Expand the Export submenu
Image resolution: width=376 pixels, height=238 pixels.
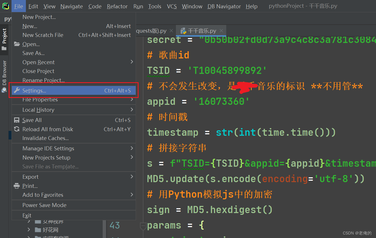74,177
